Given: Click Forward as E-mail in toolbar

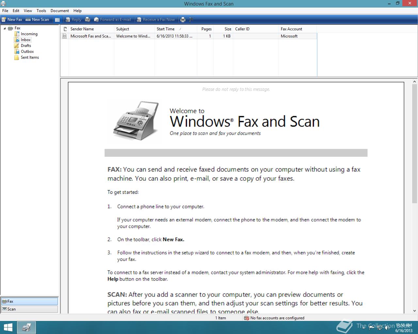Looking at the screenshot, I should click(x=112, y=20).
